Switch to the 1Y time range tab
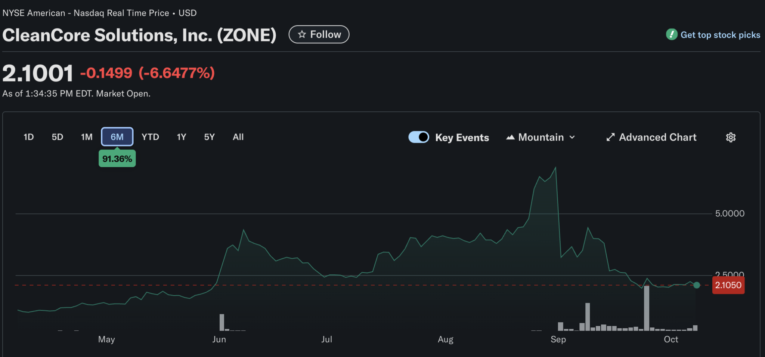Viewport: 765px width, 357px height. [181, 137]
